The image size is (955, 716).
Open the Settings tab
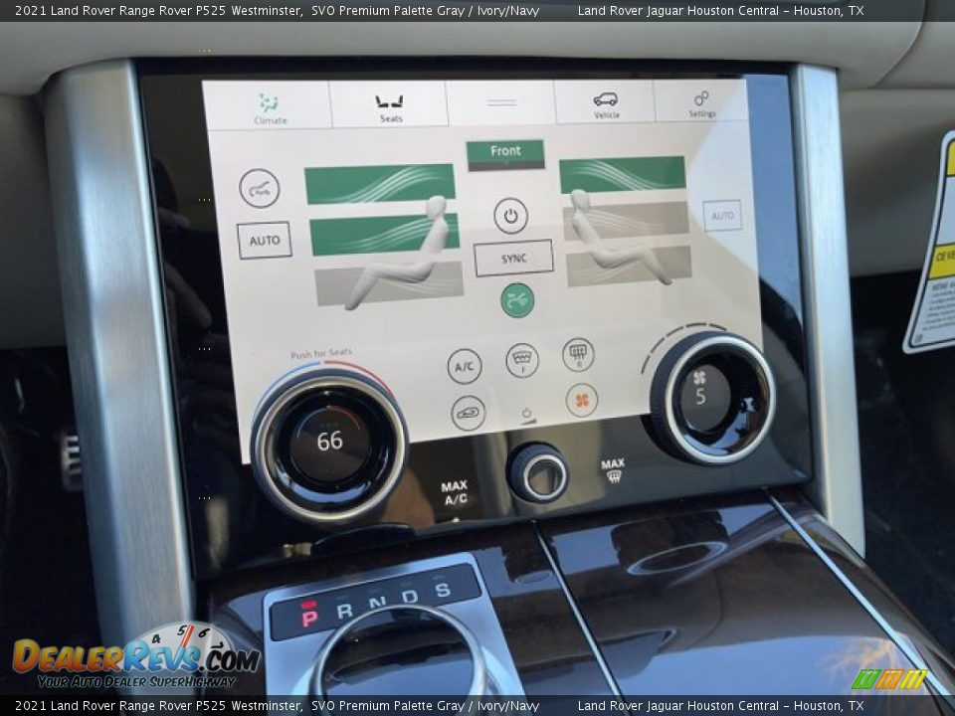[x=701, y=102]
